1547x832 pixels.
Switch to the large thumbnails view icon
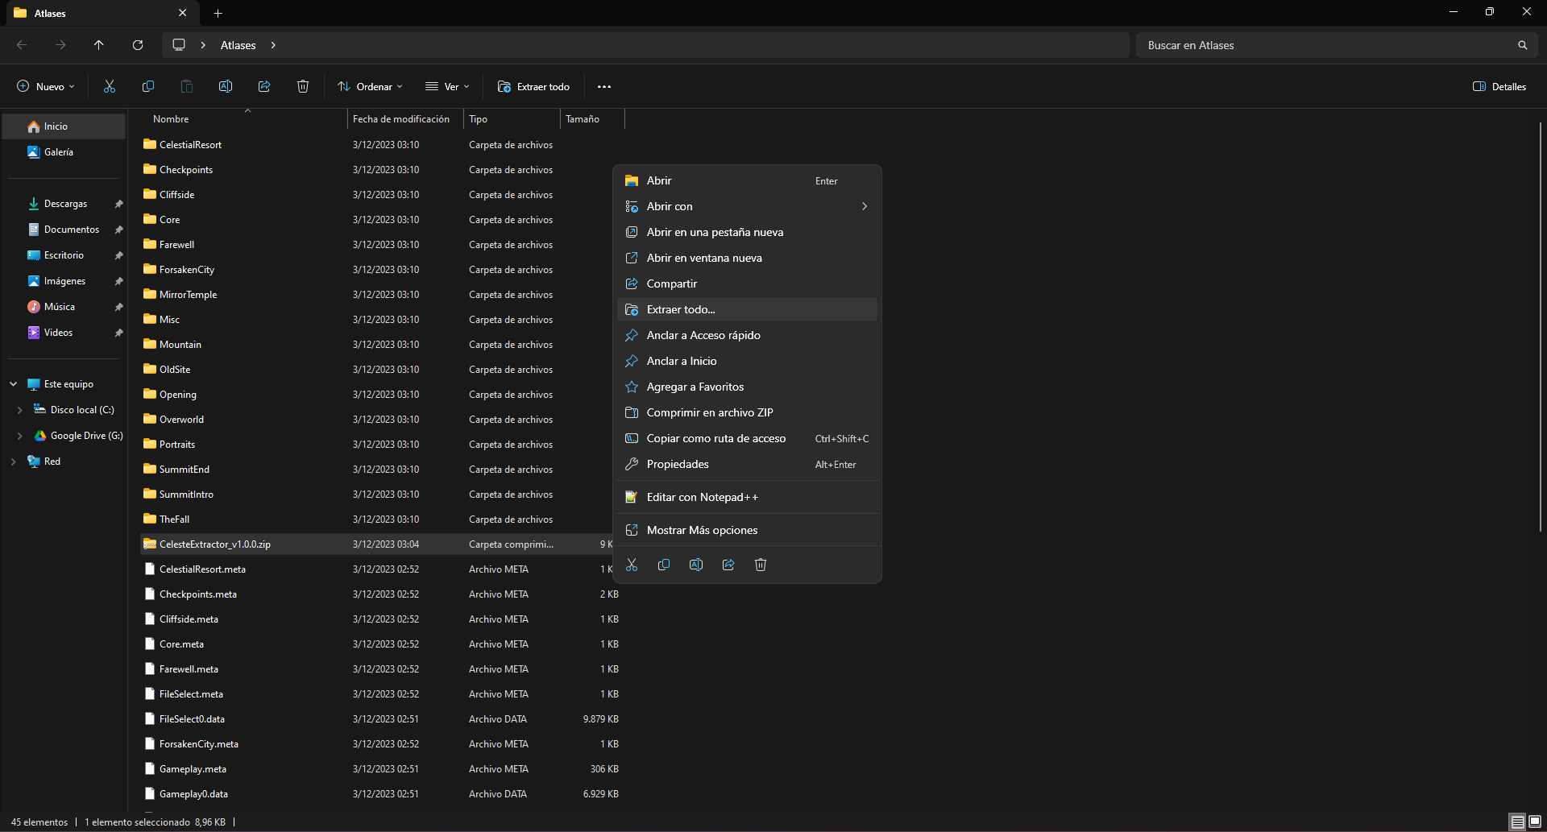tap(1535, 822)
